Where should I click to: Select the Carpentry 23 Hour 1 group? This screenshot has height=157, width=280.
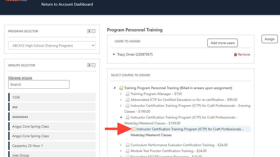pyautogui.click(x=28, y=146)
